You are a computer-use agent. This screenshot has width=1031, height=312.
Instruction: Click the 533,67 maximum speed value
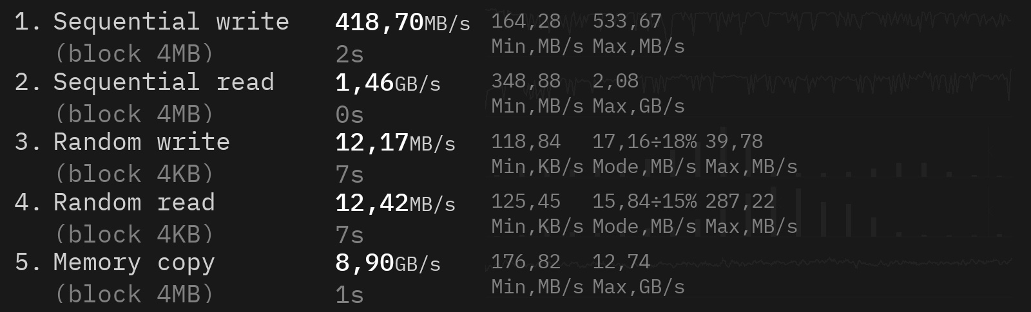click(x=626, y=21)
